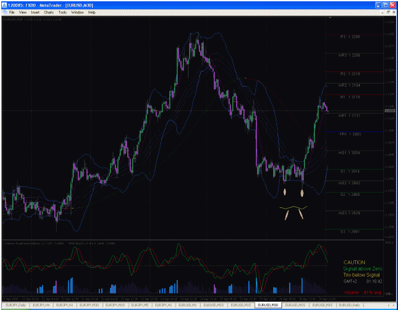This screenshot has height=310, width=398.
Task: Click the mR2 1.3194 pivot label
Action: pyautogui.click(x=349, y=85)
